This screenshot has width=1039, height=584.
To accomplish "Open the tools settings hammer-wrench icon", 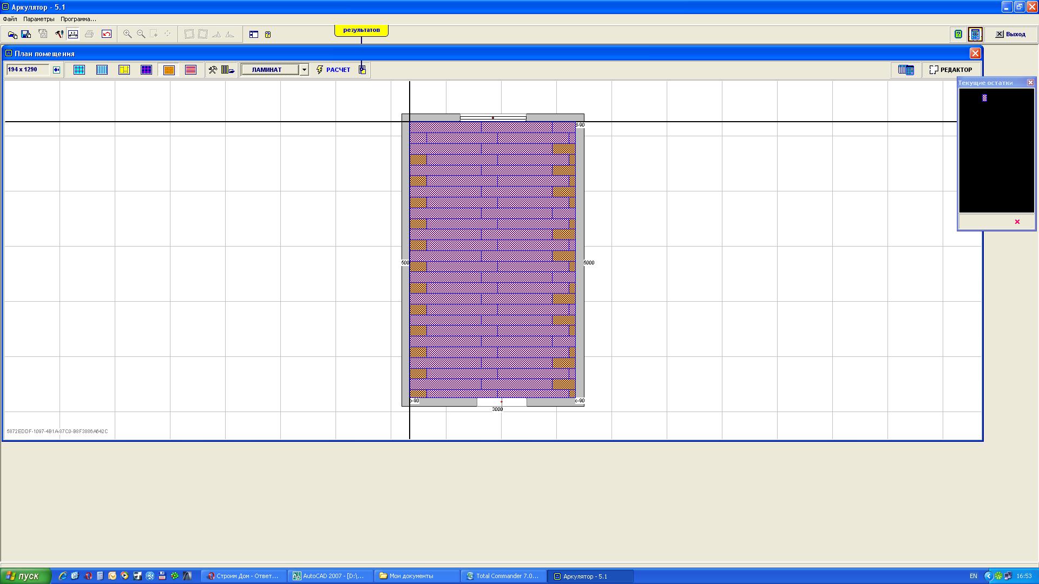I will click(213, 70).
